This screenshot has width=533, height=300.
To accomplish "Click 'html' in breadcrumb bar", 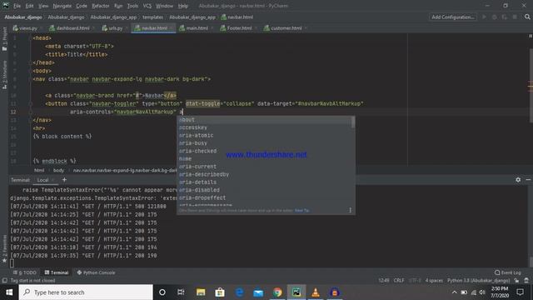I will pos(39,170).
